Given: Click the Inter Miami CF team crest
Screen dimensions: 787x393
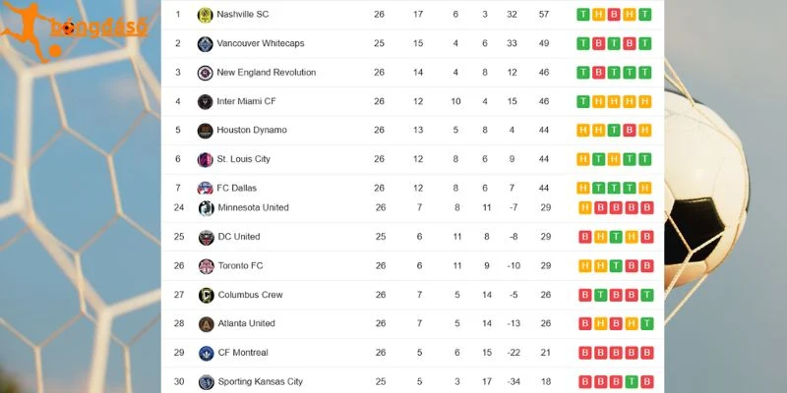Looking at the screenshot, I should click(x=205, y=102).
